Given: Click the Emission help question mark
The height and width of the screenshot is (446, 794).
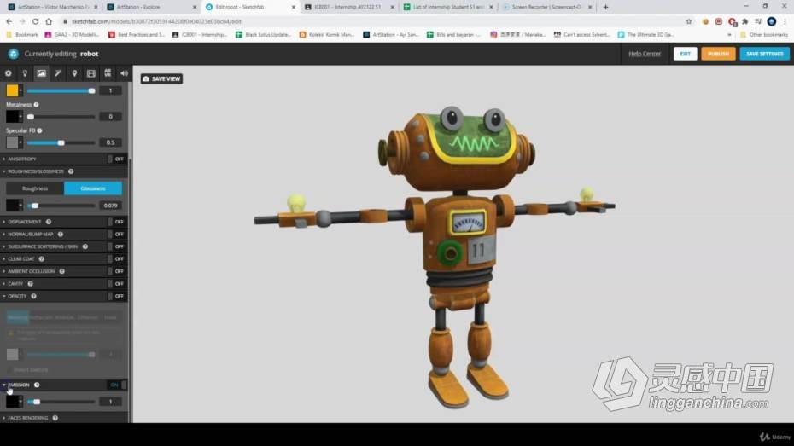Looking at the screenshot, I should pyautogui.click(x=37, y=385).
